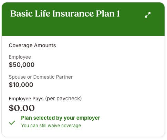167x140 pixels.
Task: Click Plan selected by your employer text
Action: [61, 118]
